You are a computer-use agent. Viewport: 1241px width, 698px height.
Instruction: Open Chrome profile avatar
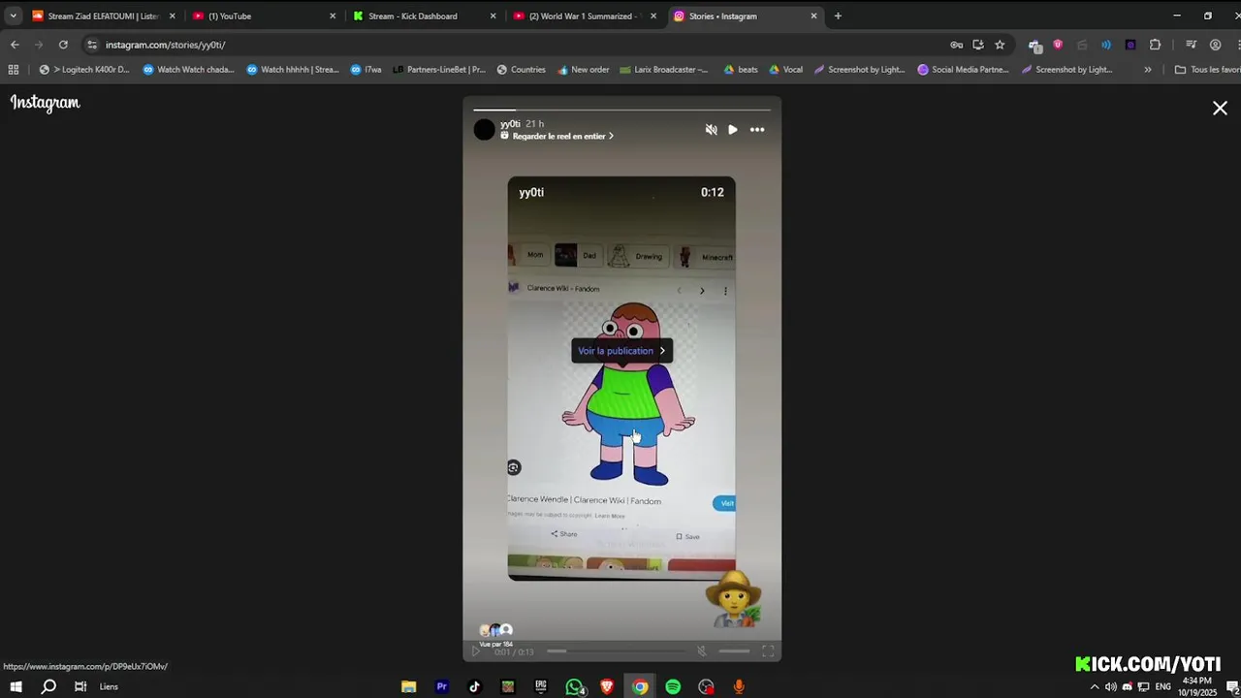tap(1215, 45)
